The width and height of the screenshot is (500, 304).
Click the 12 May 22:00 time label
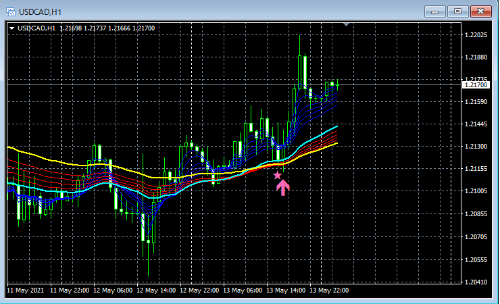(199, 290)
